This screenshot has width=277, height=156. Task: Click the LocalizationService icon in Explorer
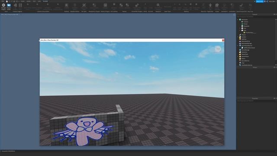[240, 65]
